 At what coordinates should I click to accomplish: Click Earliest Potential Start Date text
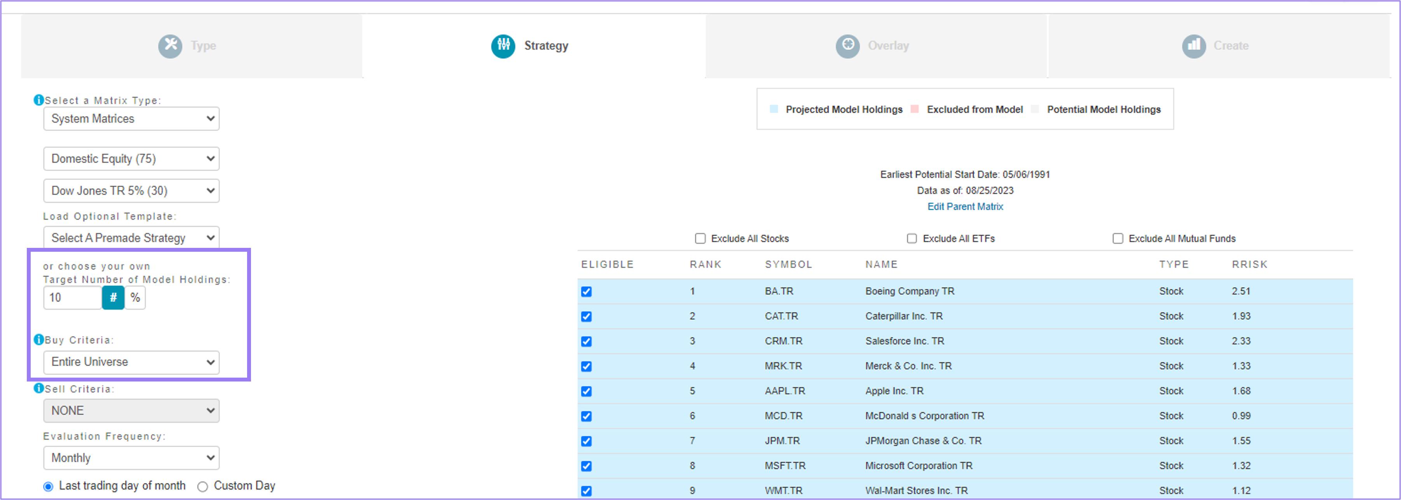[x=965, y=175]
